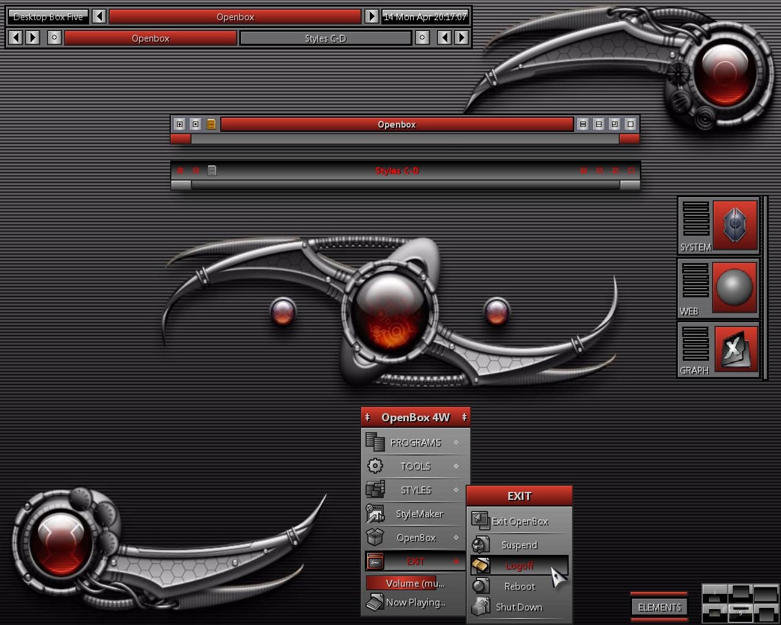Click the red left resize grip of the Openbox window
This screenshot has width=781, height=625.
(181, 139)
